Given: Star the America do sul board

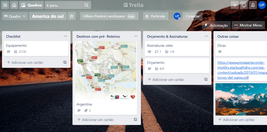Looking at the screenshot, I should pyautogui.click(x=72, y=16).
